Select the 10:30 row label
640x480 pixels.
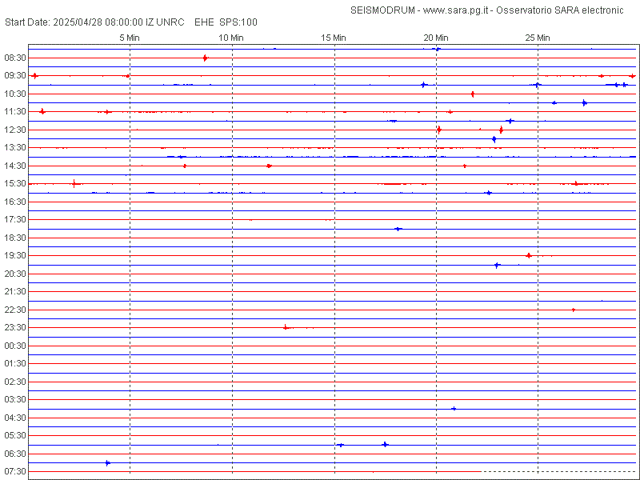coord(15,94)
